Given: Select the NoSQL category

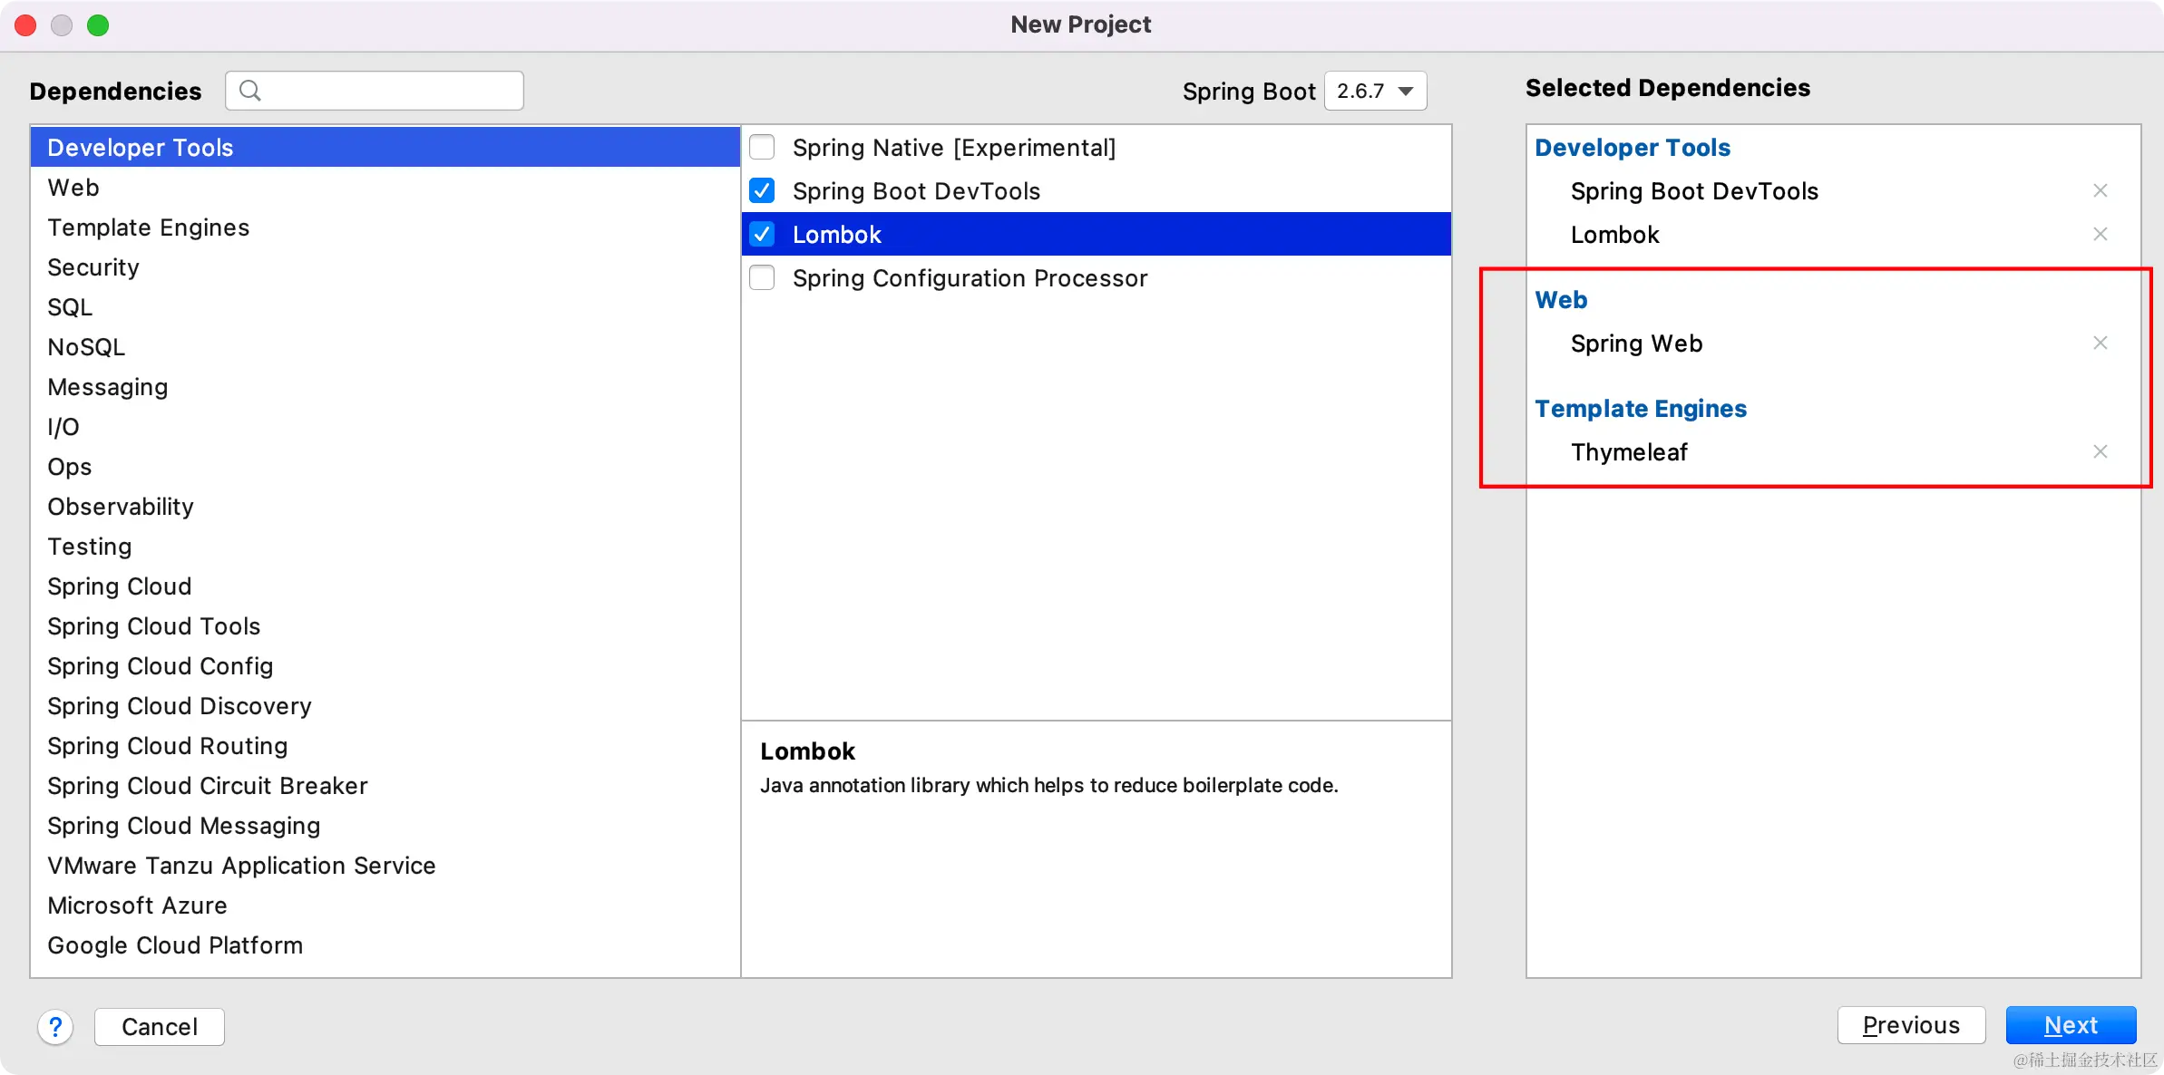Looking at the screenshot, I should [x=385, y=347].
